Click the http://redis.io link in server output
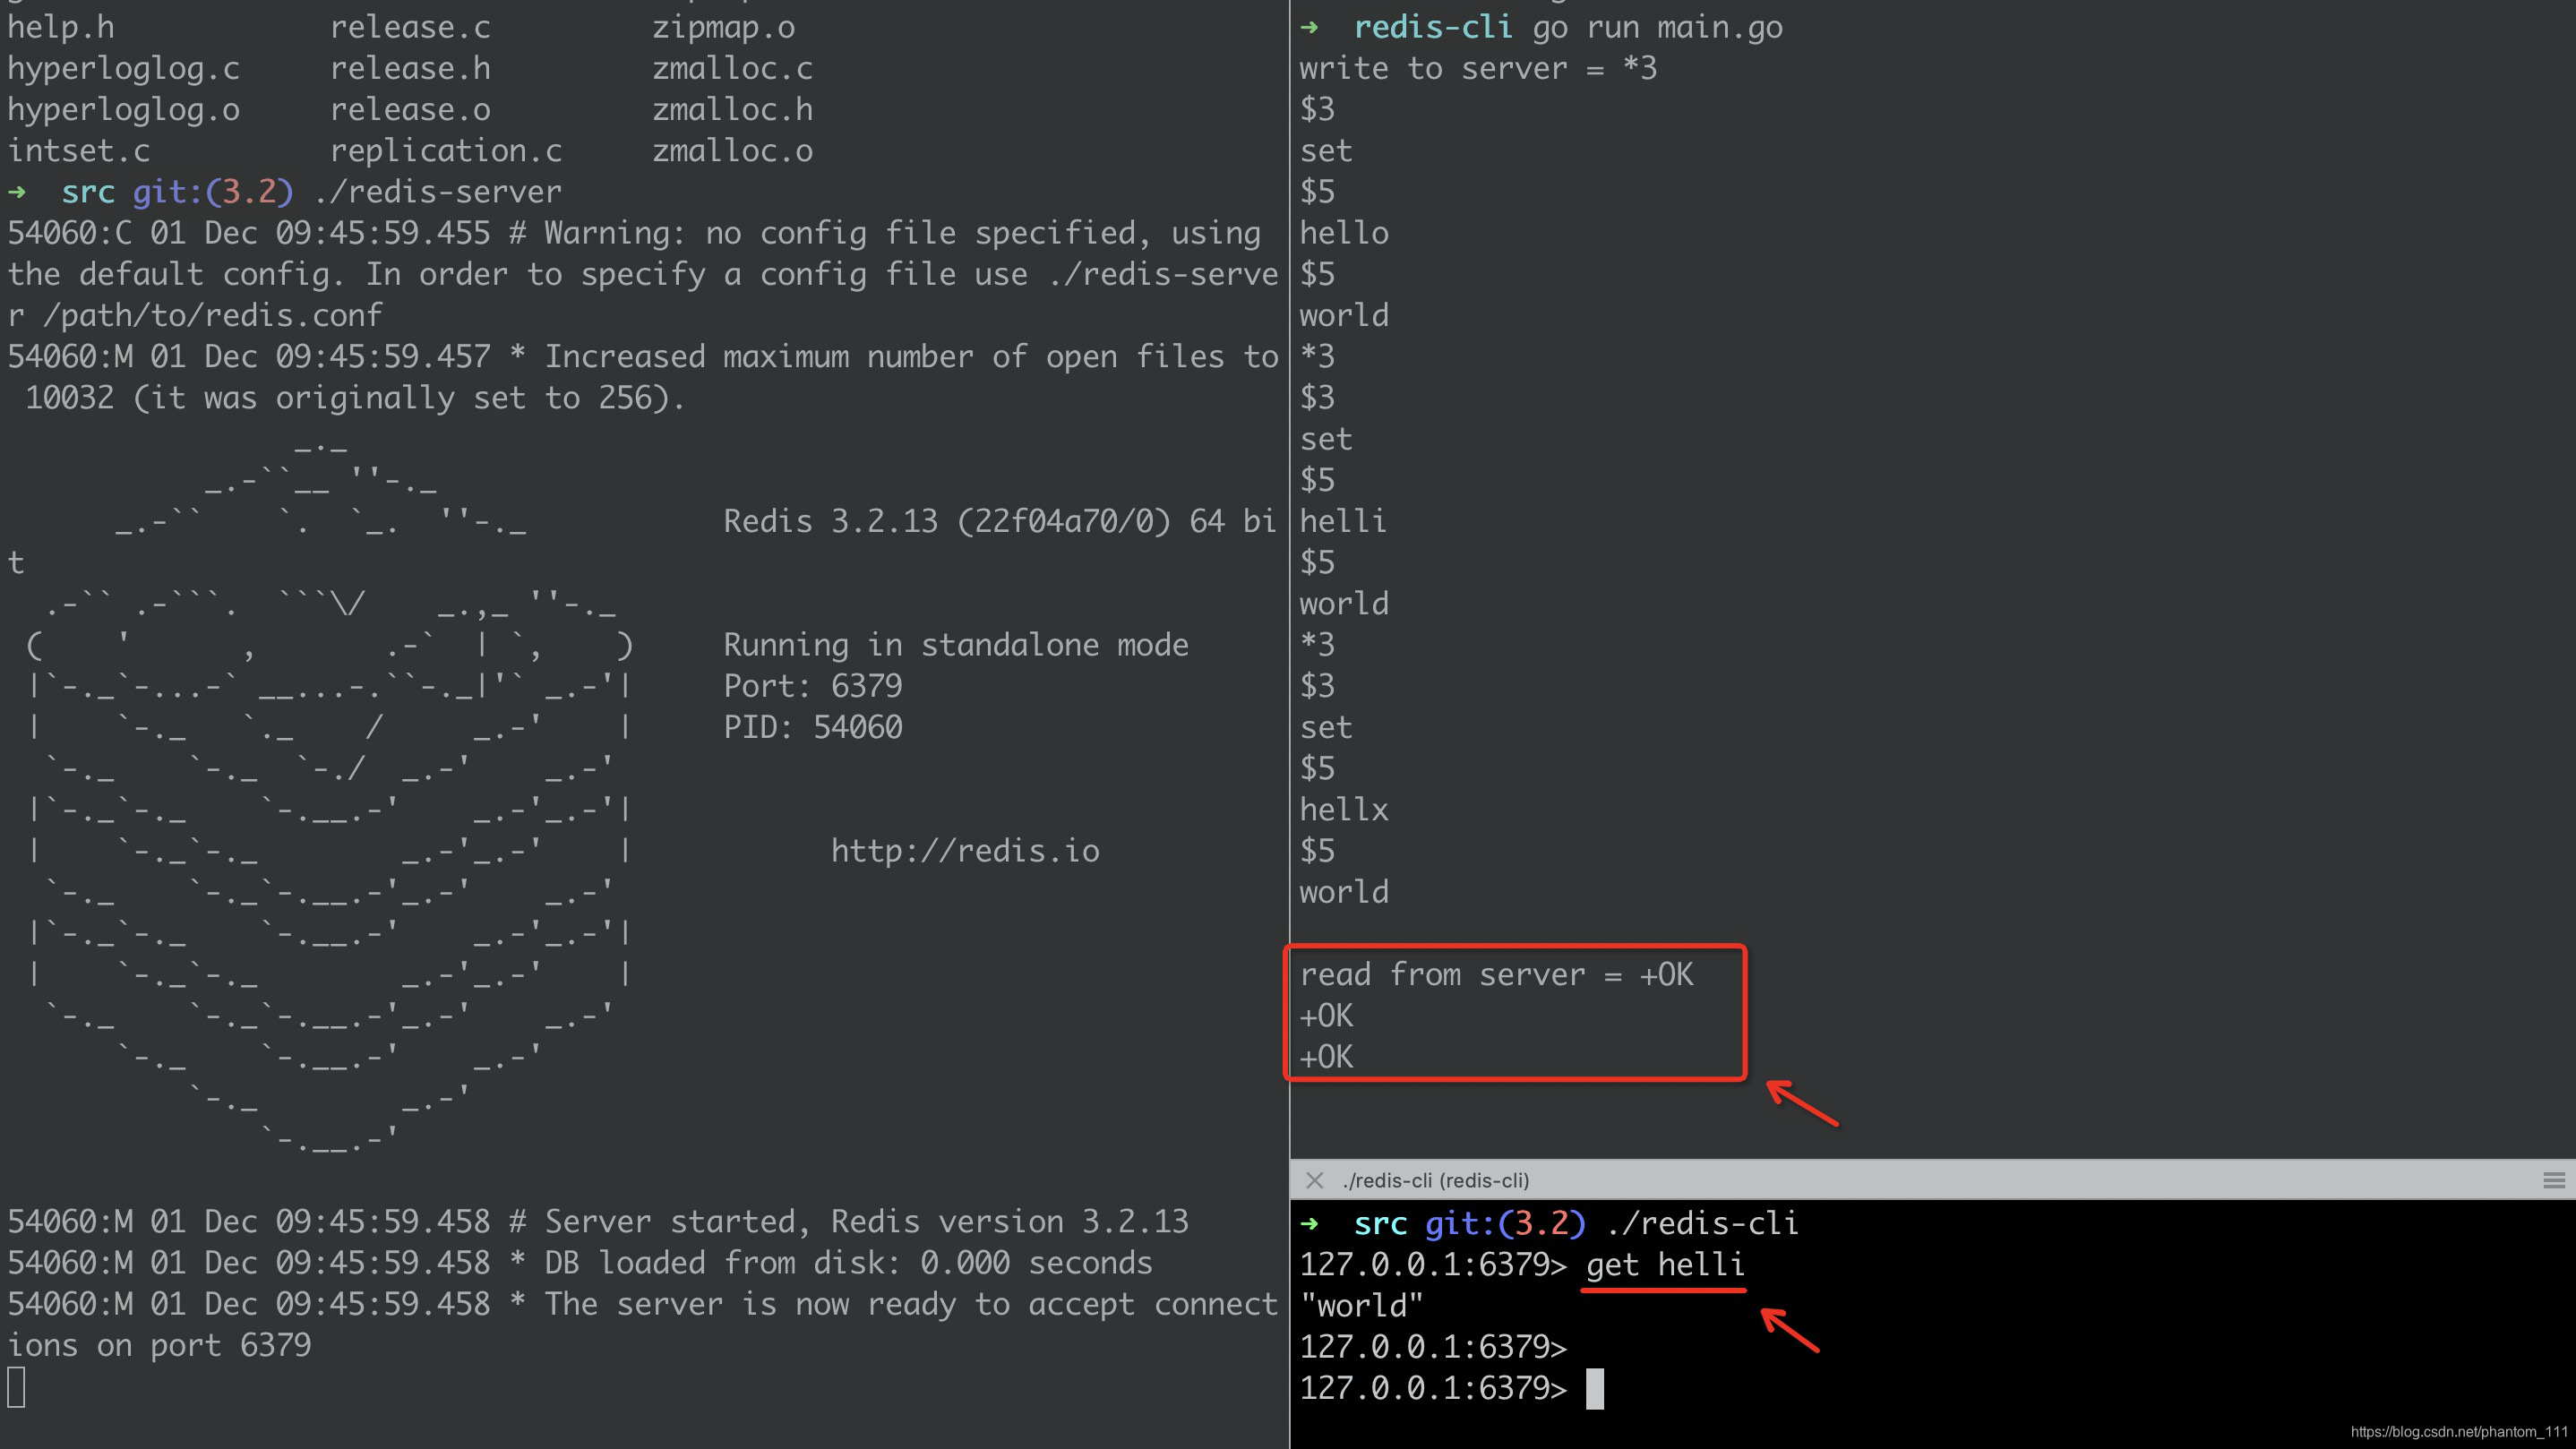2576x1449 pixels. click(x=965, y=851)
